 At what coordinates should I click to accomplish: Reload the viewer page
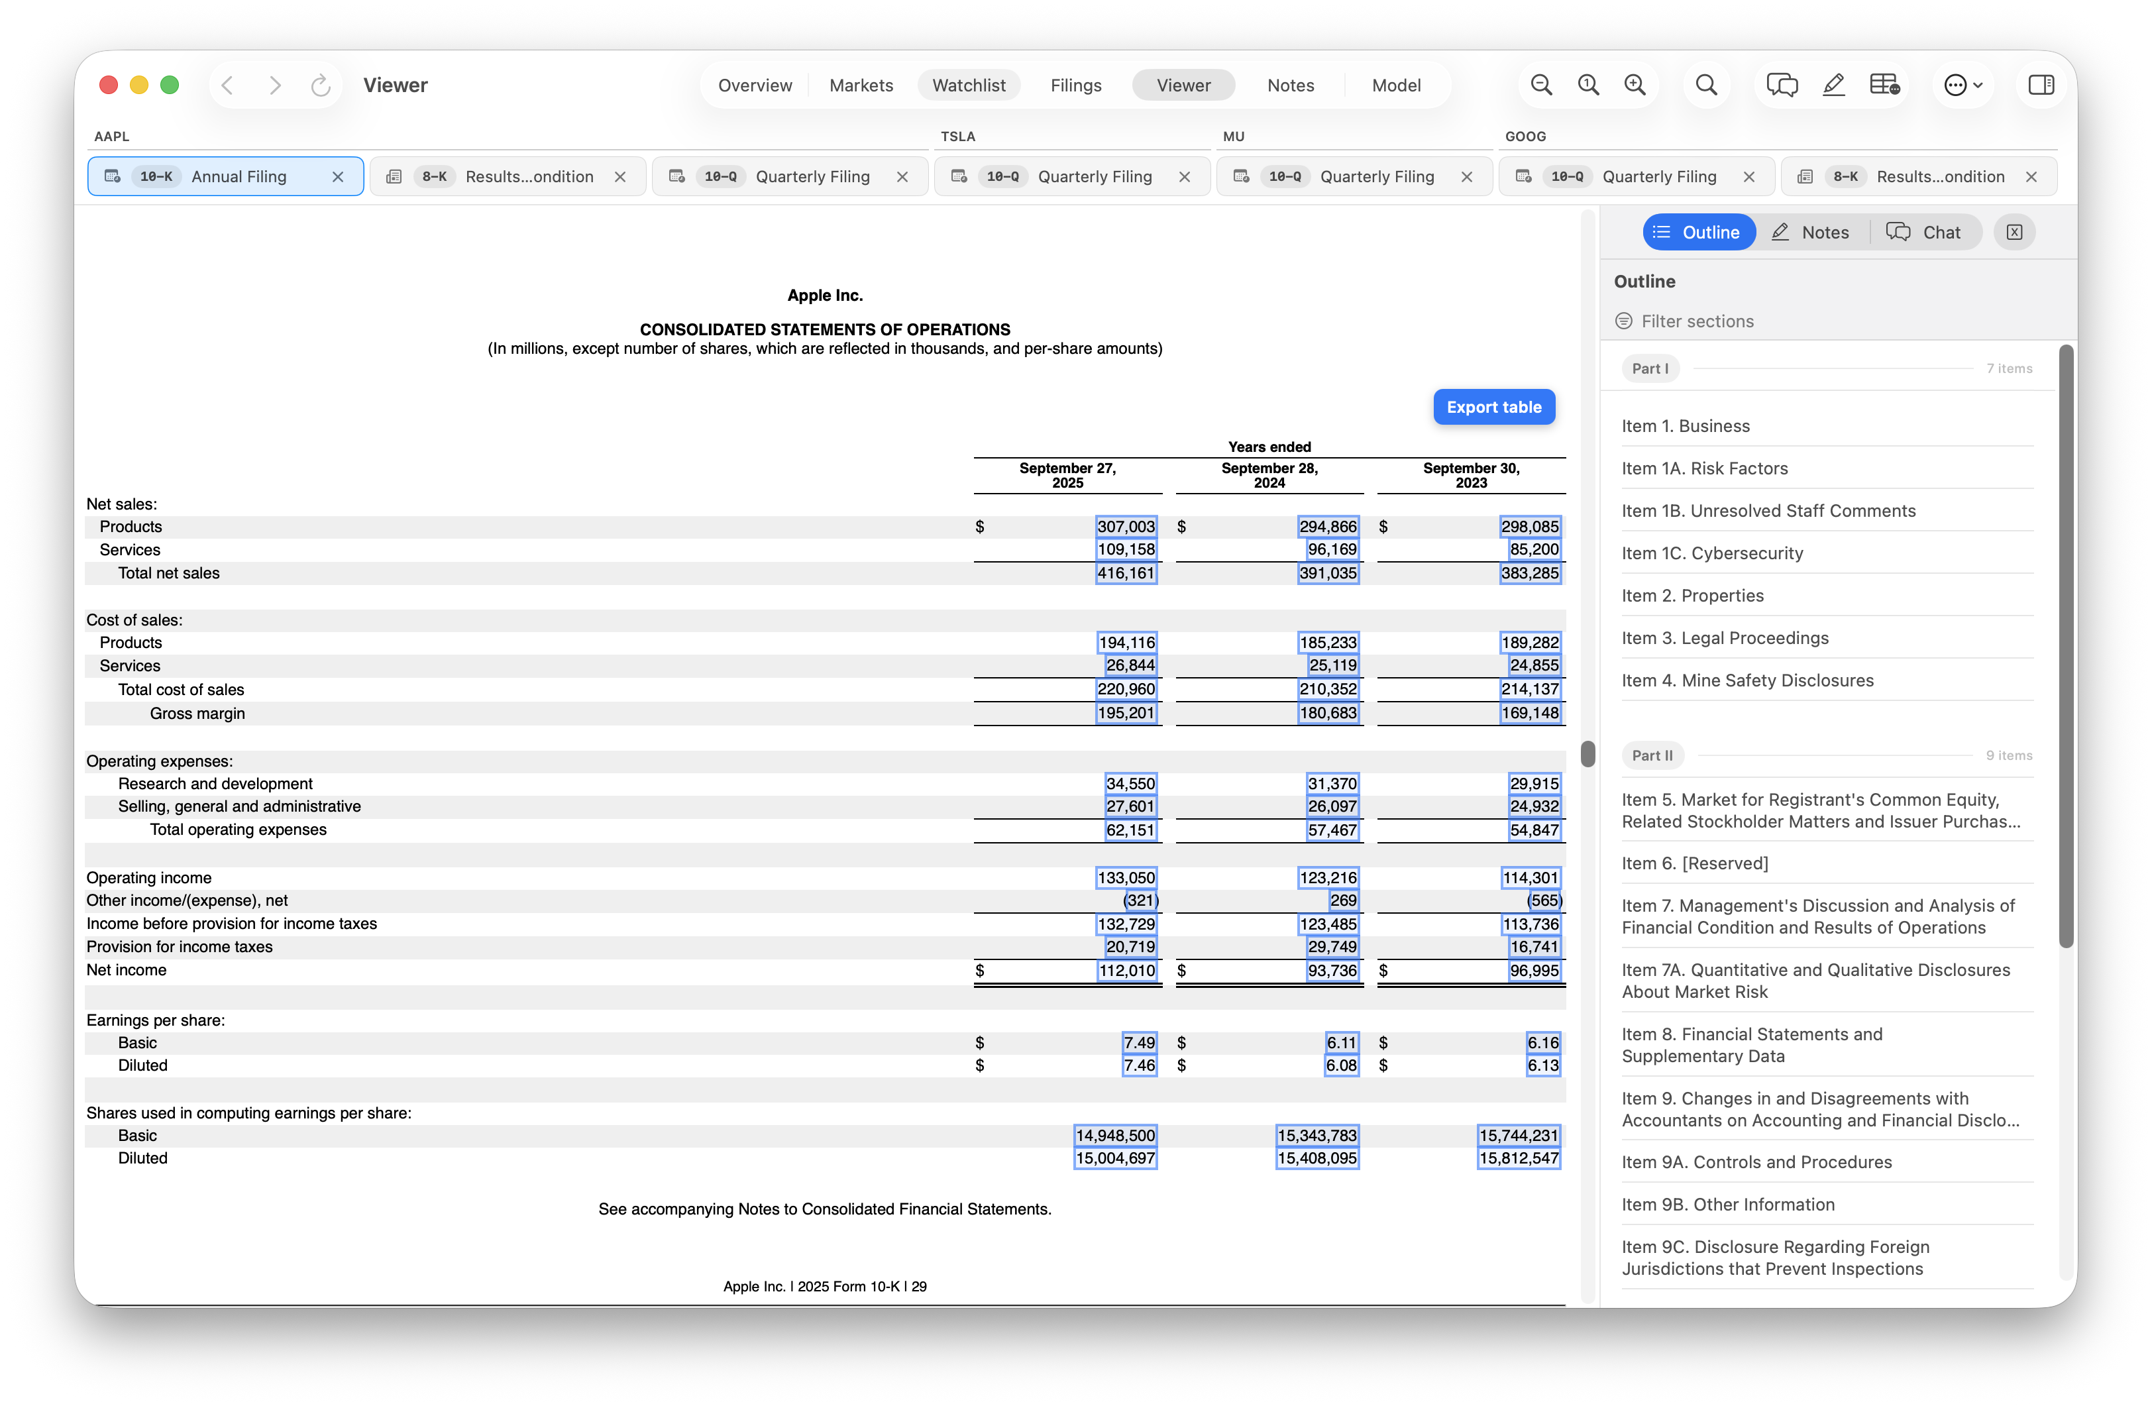pyautogui.click(x=321, y=85)
